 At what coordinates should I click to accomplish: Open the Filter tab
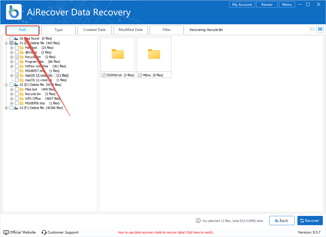click(167, 30)
